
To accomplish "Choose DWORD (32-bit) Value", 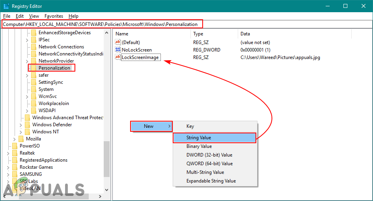I will [215, 155].
